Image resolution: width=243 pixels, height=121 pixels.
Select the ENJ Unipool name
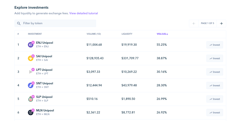(45, 43)
